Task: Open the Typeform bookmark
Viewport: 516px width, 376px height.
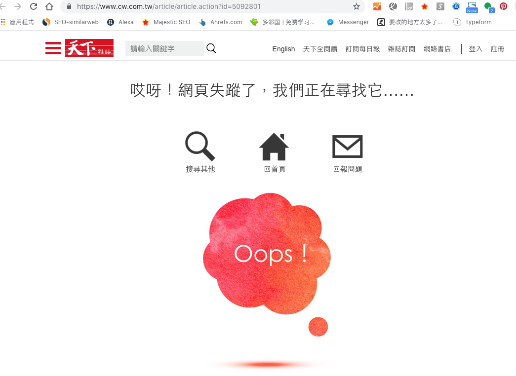Action: click(x=473, y=22)
